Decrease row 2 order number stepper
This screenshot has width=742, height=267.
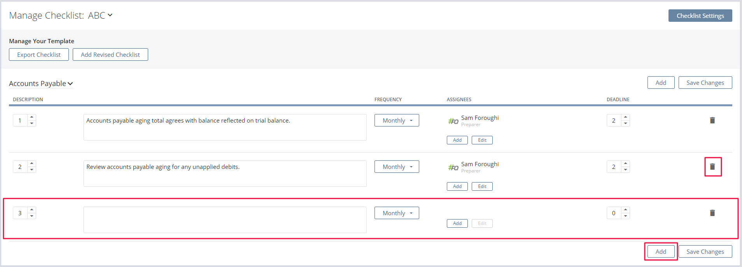(x=32, y=170)
